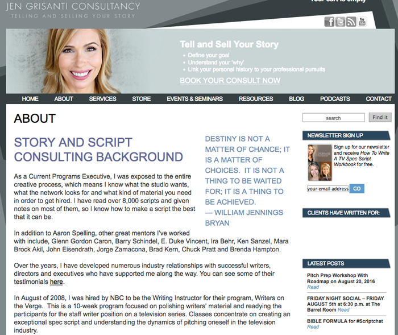
Task: Read the Pitch Prep Workshop post
Action: (x=313, y=287)
